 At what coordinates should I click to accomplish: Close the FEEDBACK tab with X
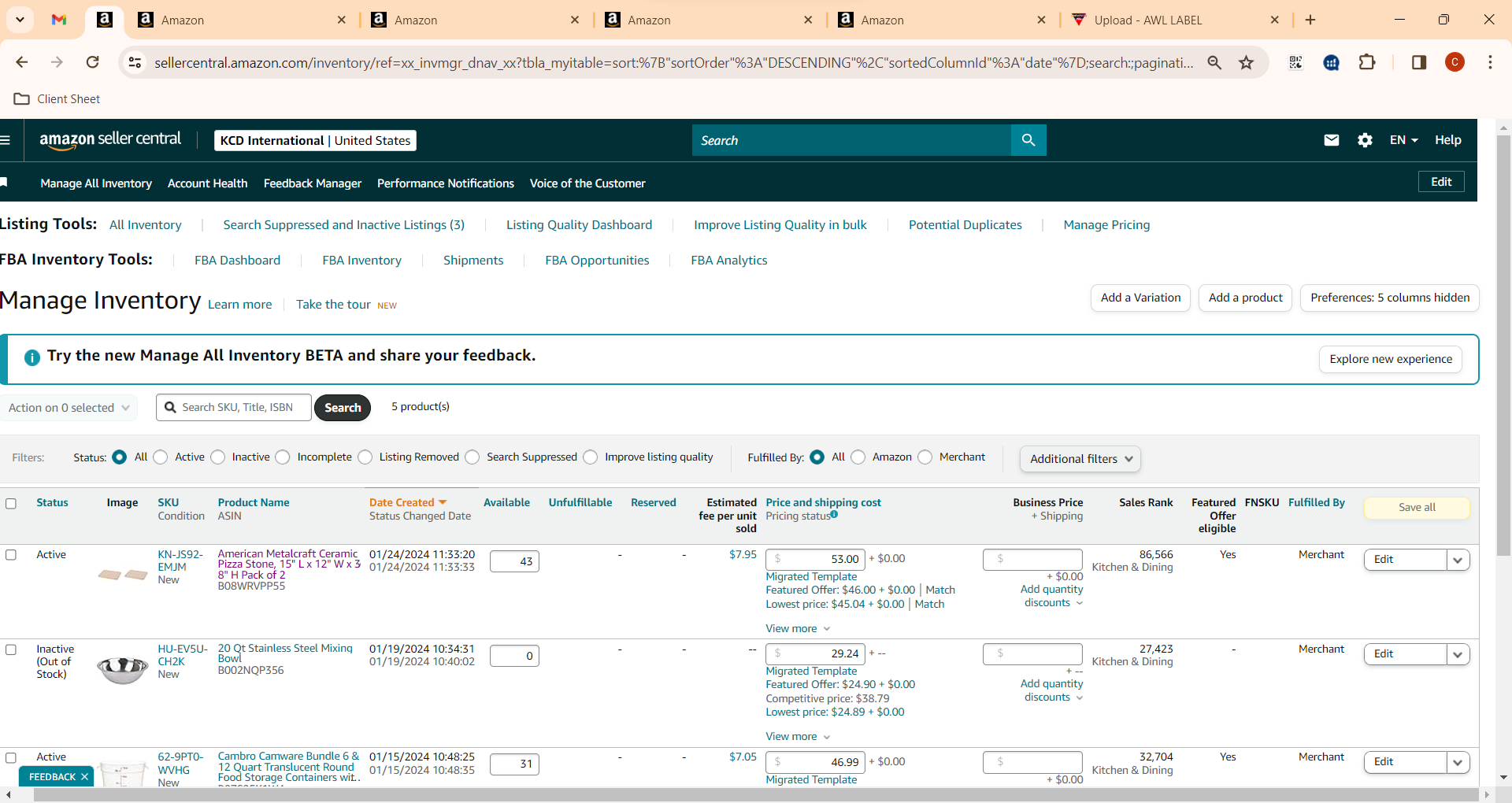click(x=84, y=777)
